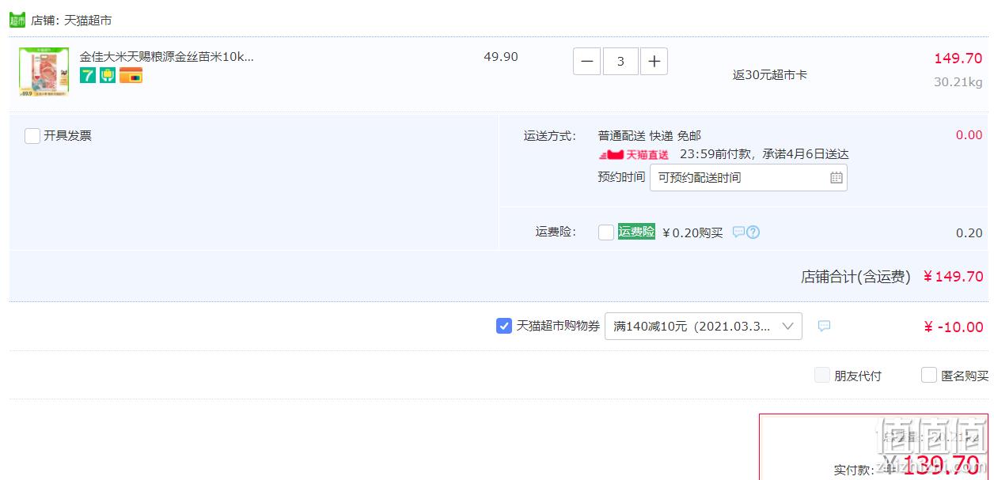994x480 pixels.
Task: Click the green protection badge beside the 7 icon
Action: point(108,75)
